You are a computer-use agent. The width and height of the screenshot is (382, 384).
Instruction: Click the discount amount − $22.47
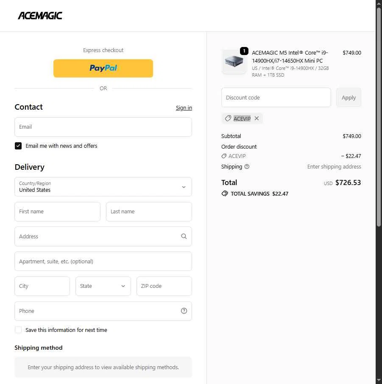(351, 156)
